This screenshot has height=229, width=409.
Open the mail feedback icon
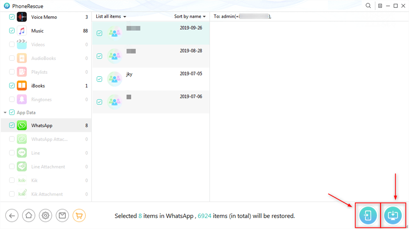(63, 216)
